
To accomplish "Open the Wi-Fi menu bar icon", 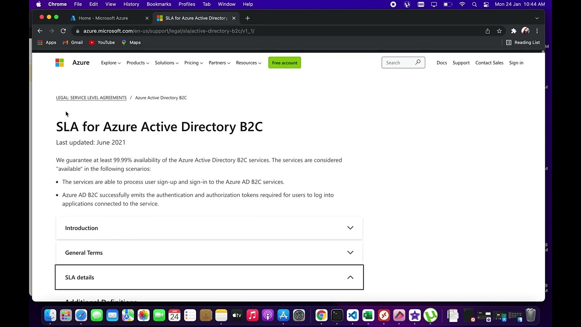I will click(462, 4).
